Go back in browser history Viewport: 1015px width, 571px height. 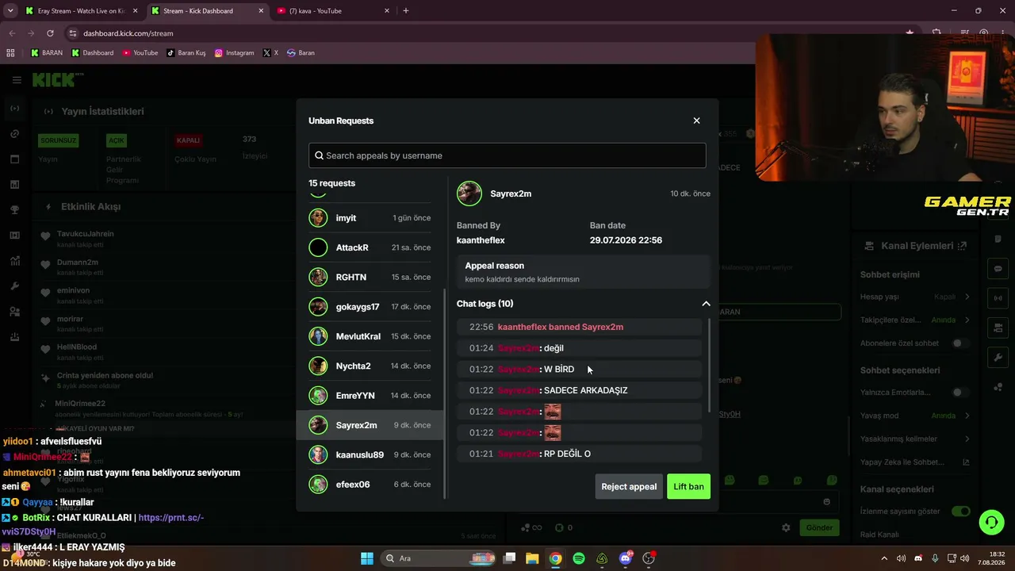point(12,33)
